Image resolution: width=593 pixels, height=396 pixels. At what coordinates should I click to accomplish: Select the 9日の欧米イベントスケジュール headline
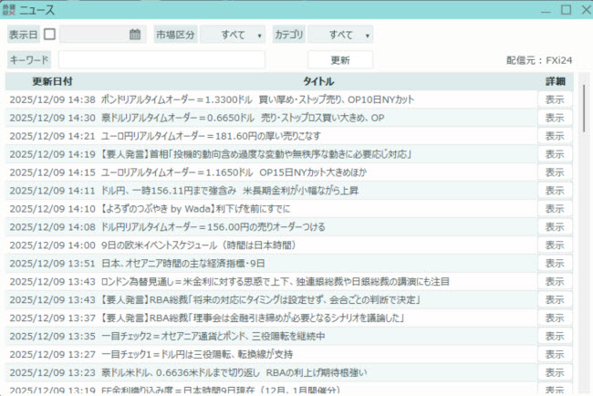click(x=199, y=245)
